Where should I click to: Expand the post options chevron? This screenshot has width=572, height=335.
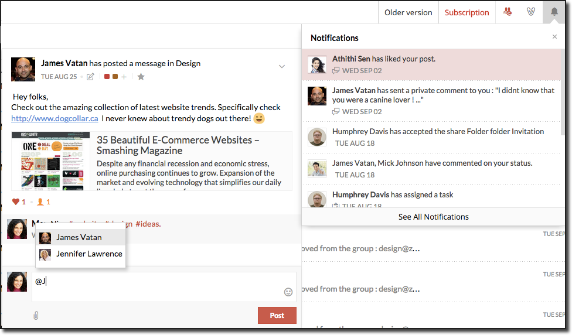point(282,66)
